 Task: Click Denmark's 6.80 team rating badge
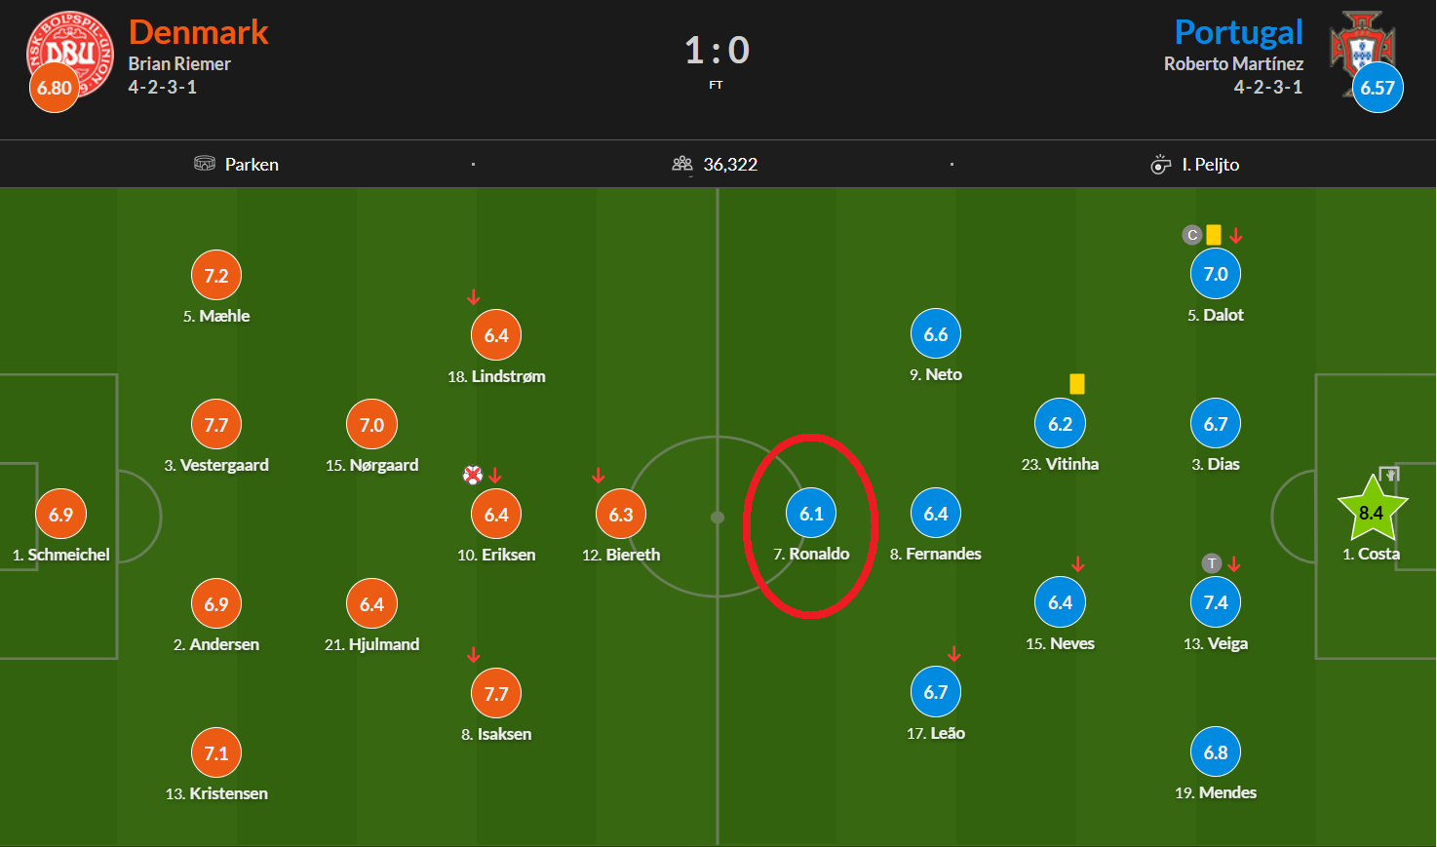(55, 88)
